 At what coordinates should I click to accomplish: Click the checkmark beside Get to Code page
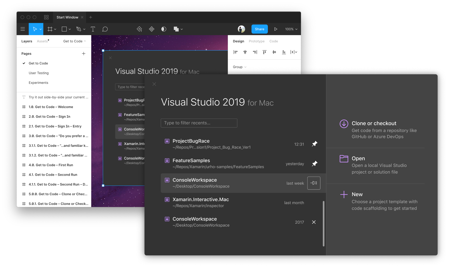coord(24,63)
